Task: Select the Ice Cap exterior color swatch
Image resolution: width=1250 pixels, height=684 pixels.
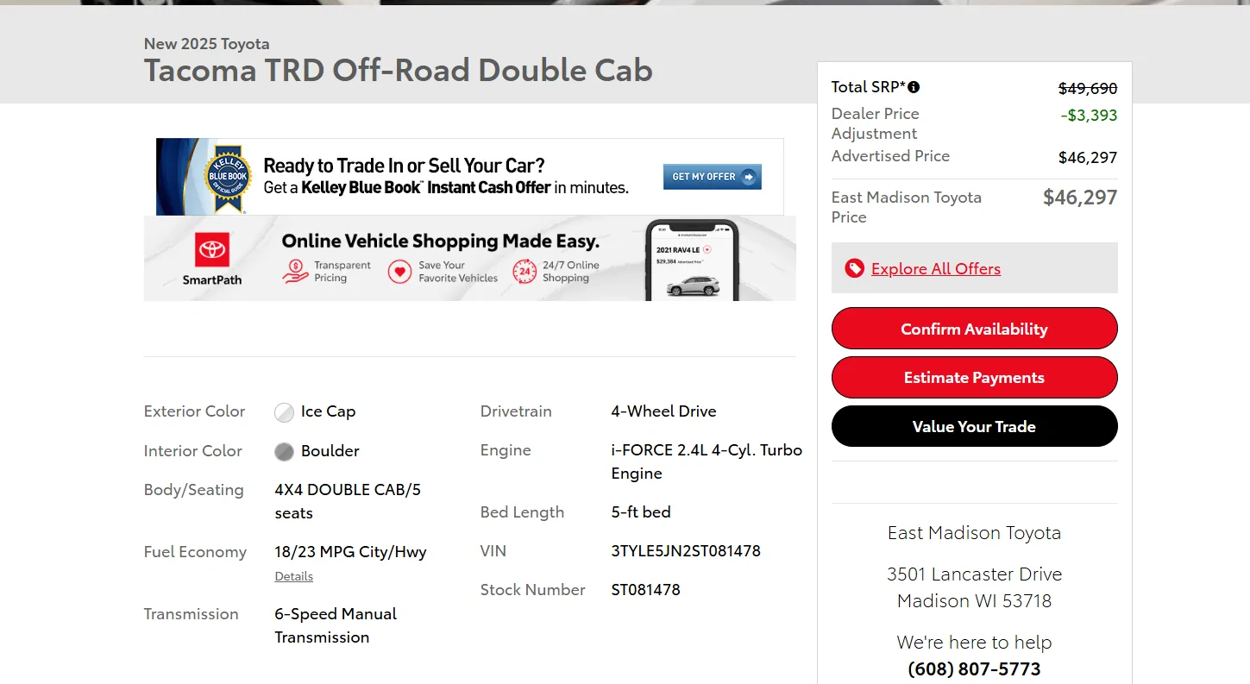Action: [284, 412]
